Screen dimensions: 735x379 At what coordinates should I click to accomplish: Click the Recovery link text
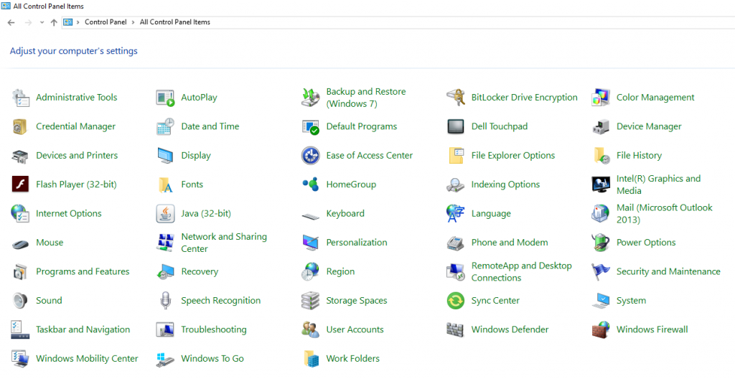[x=200, y=271]
